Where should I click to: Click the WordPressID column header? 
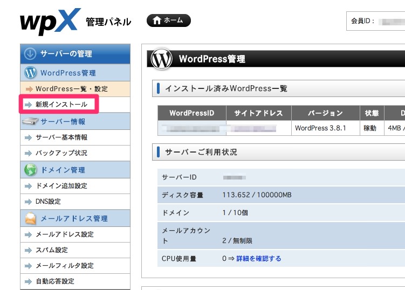click(192, 113)
